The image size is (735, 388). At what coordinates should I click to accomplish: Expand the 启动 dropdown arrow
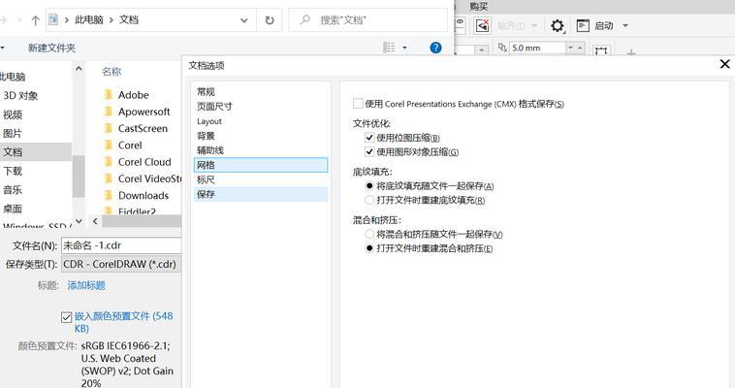click(x=625, y=25)
